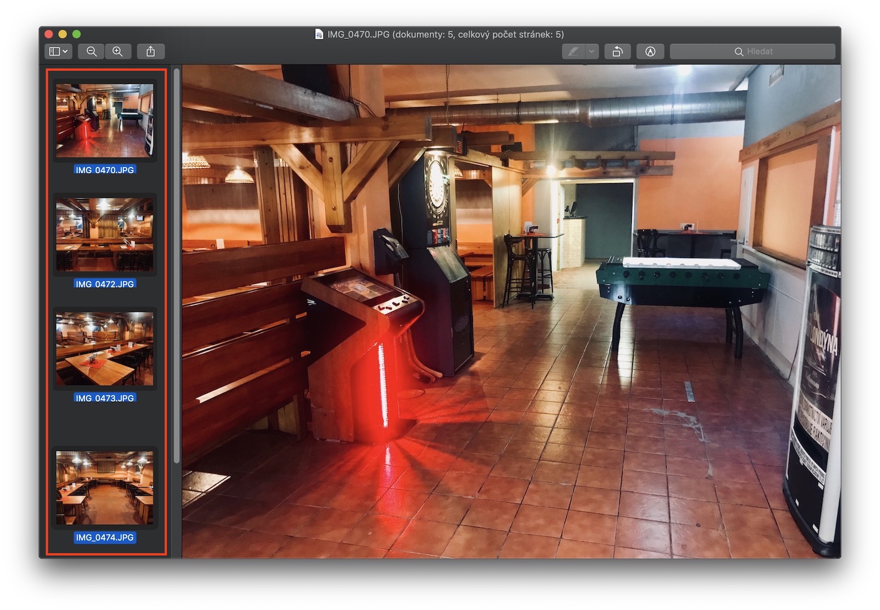Open the IMG_0473.JPG thumbnail image

pos(105,348)
